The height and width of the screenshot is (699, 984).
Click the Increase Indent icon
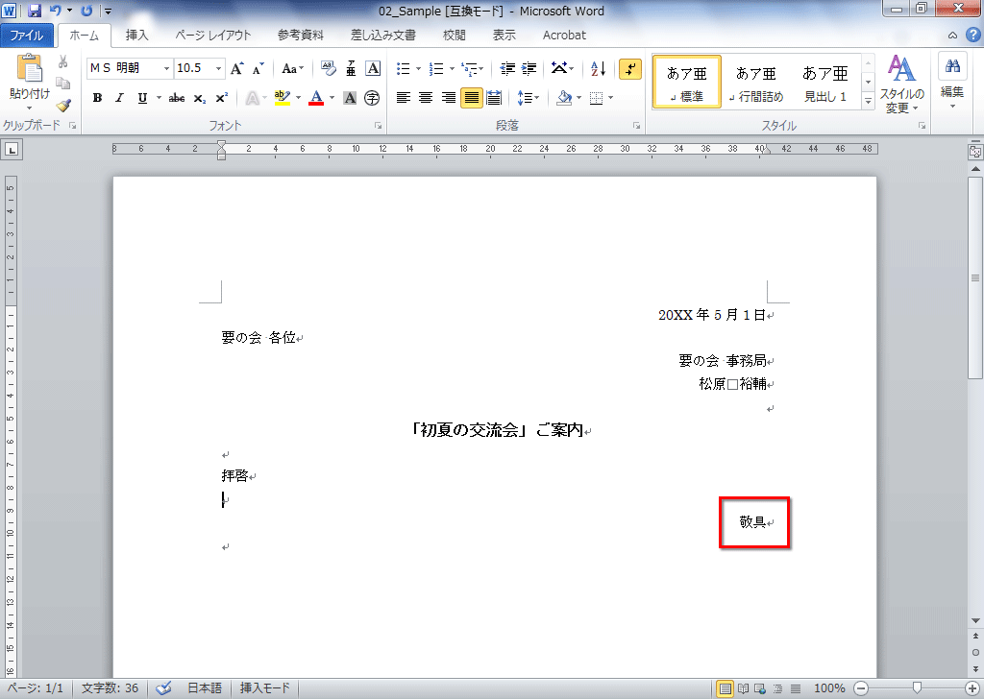[x=529, y=68]
